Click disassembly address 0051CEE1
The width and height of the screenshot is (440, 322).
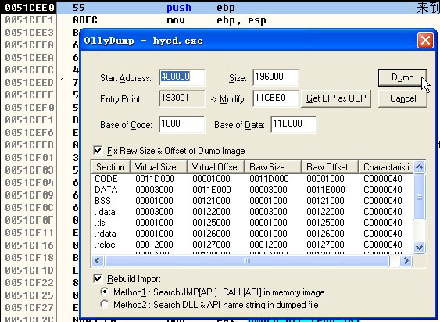pyautogui.click(x=29, y=20)
